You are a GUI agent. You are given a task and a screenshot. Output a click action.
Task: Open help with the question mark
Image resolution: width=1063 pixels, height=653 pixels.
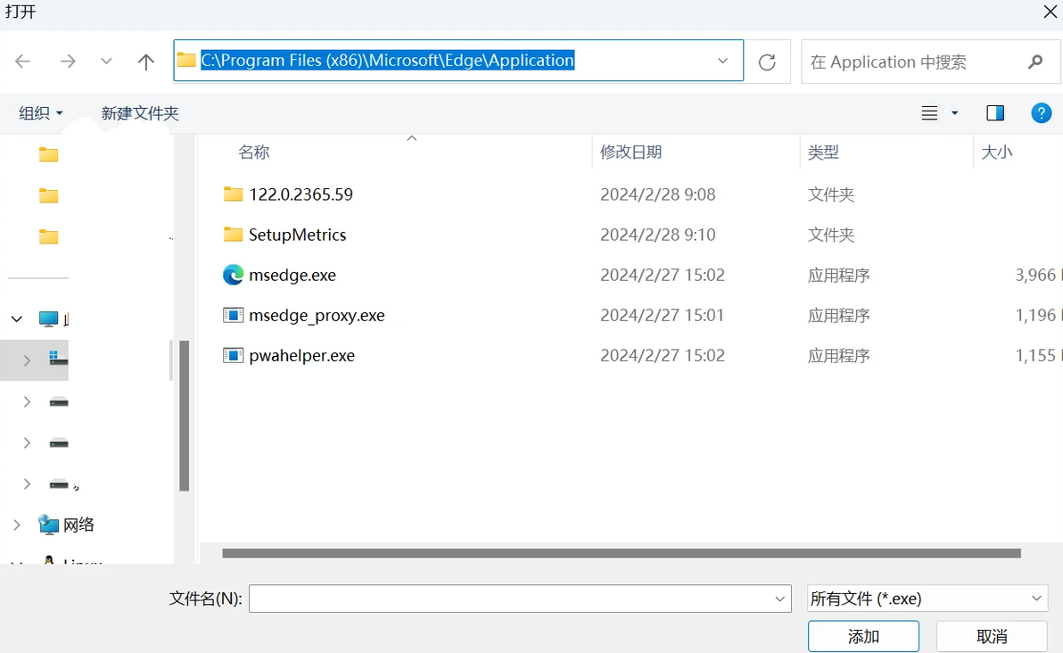1042,112
